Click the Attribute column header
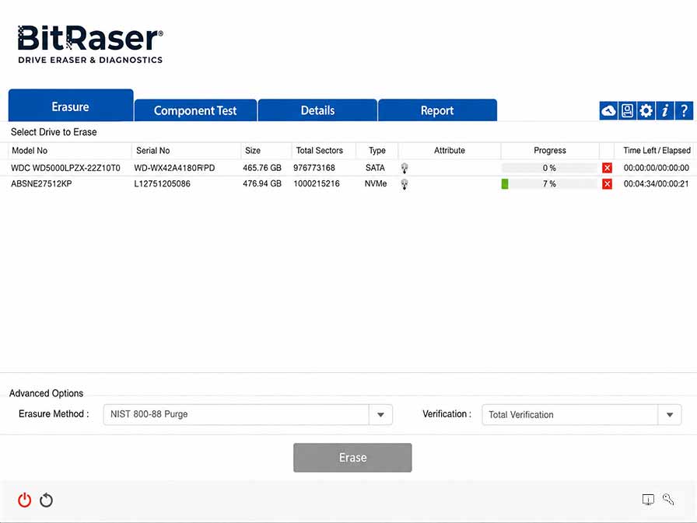This screenshot has height=523, width=697. (x=450, y=151)
